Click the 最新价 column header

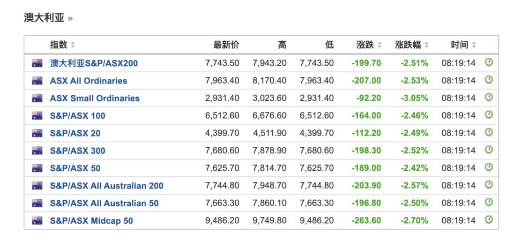click(226, 45)
